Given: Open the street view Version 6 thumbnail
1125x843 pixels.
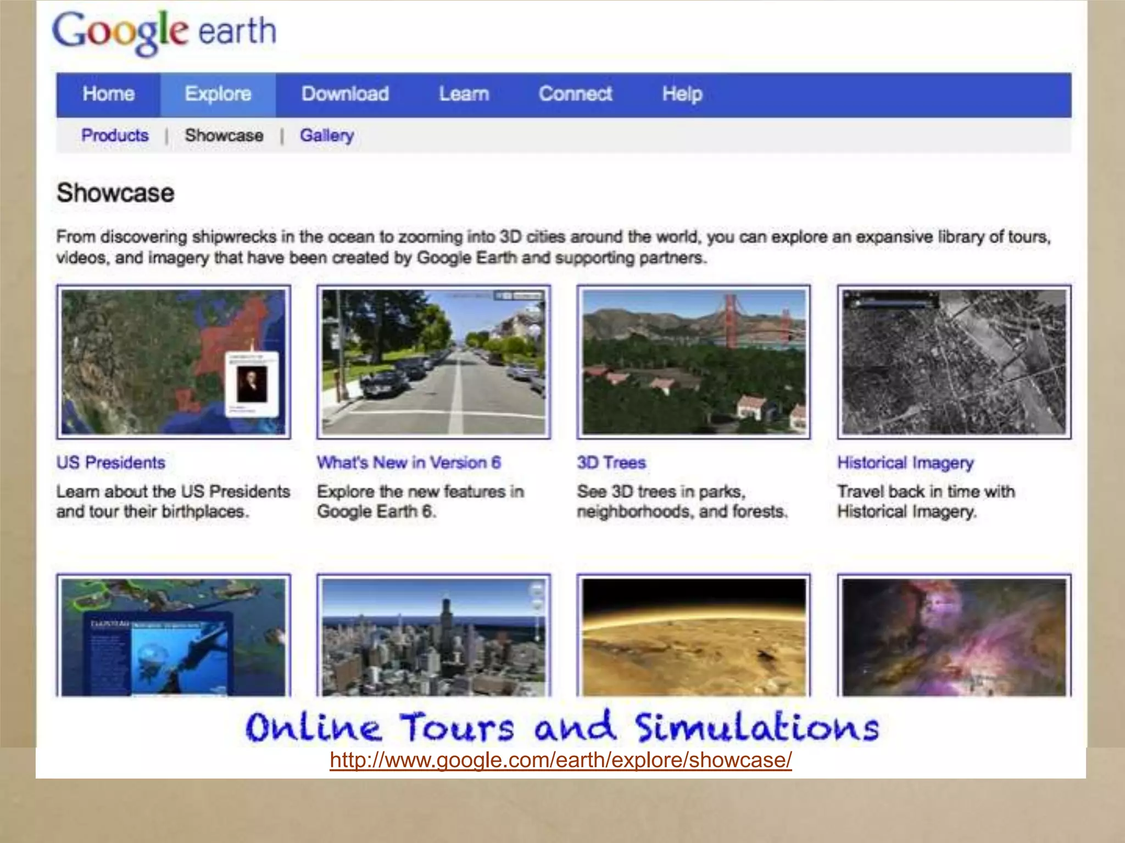Looking at the screenshot, I should pyautogui.click(x=433, y=362).
